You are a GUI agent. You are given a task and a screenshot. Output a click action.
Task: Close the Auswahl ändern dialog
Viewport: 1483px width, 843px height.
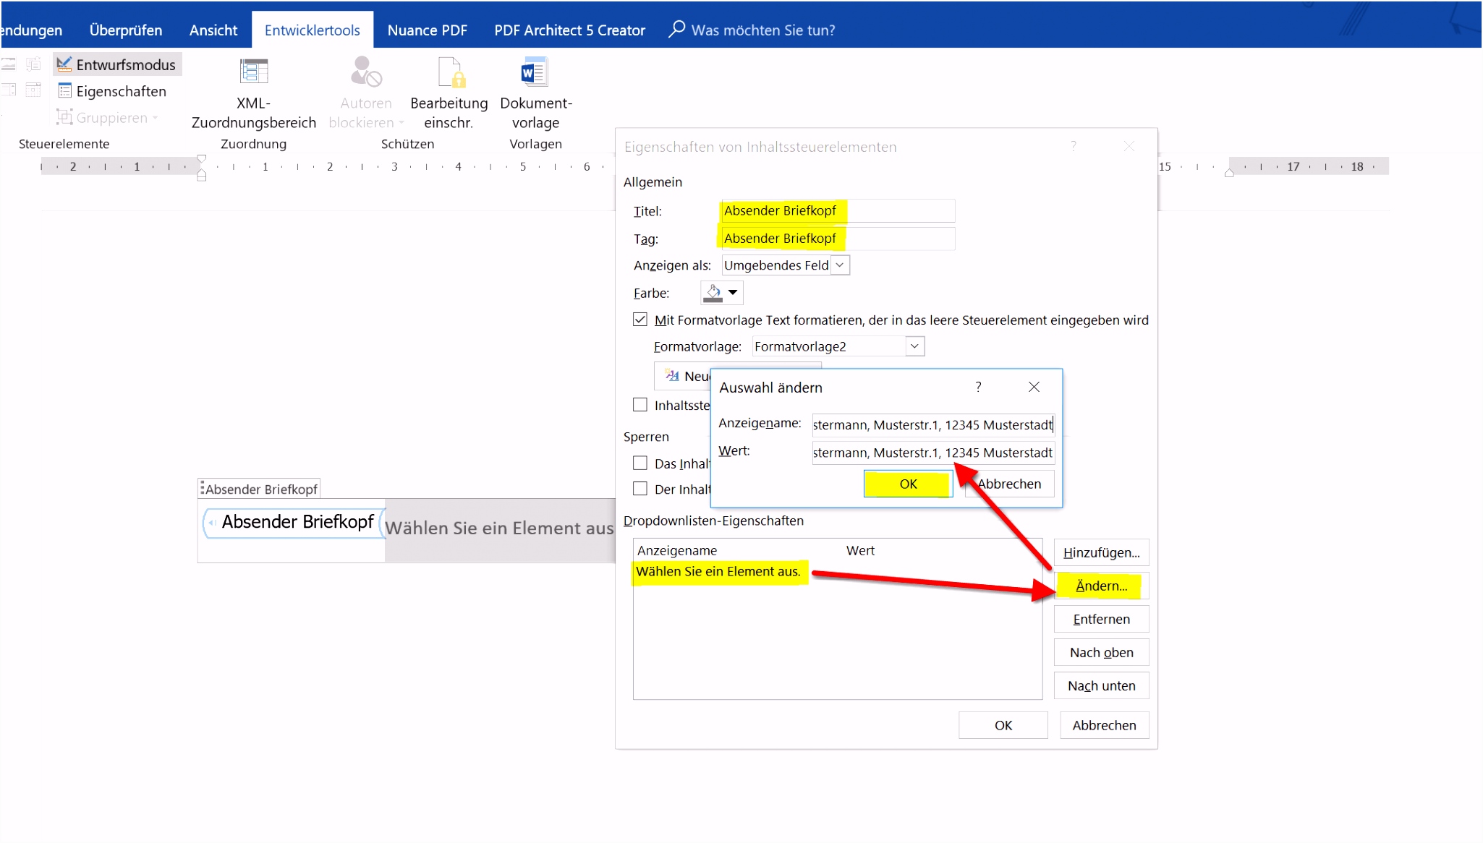coord(1034,387)
